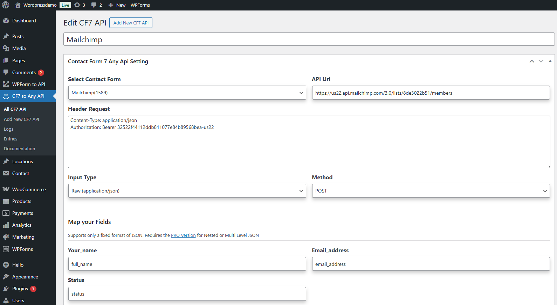Click the CF7 to Any API icon

pos(6,96)
